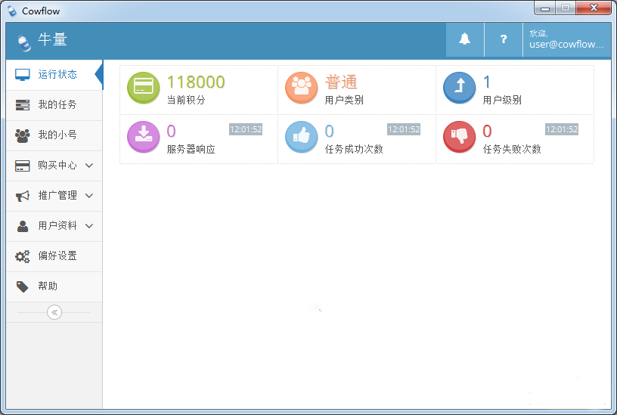Viewport: 617px width, 415px height.
Task: Open notifications with the bell icon
Action: pos(465,39)
